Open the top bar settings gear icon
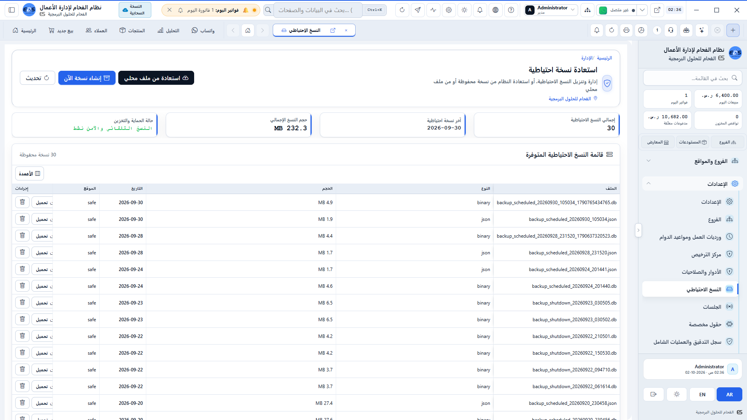This screenshot has width=747, height=420. point(449,10)
